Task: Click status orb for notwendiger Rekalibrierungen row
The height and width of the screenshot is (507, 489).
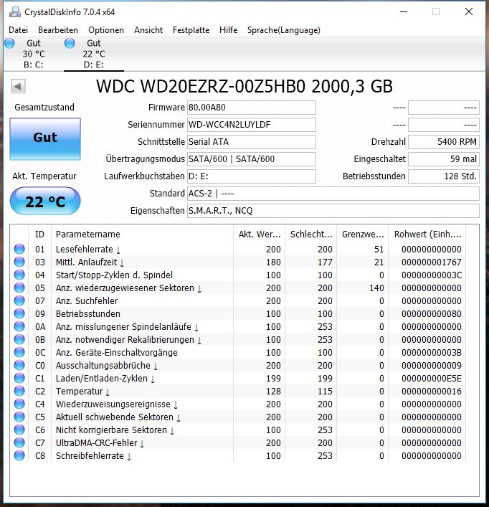Action: click(19, 339)
